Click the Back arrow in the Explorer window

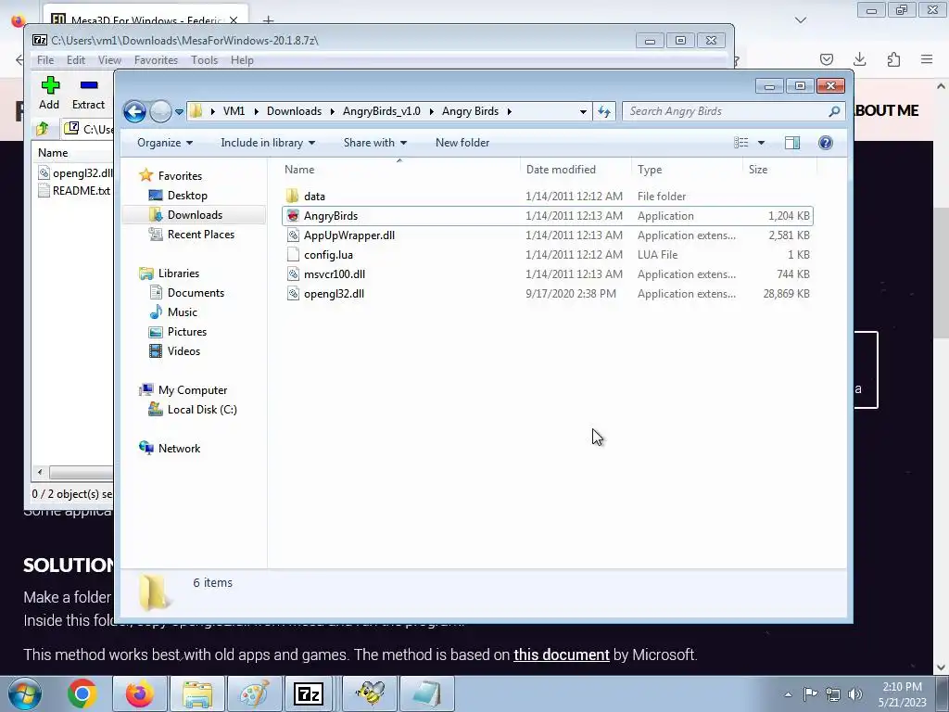[x=134, y=111]
